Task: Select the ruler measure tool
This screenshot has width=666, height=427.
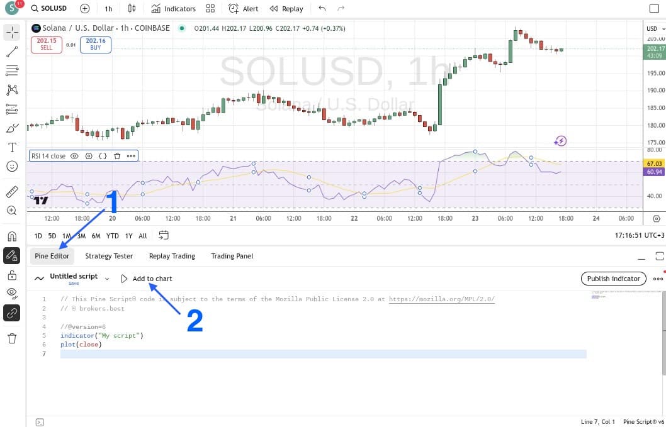Action: tap(12, 192)
